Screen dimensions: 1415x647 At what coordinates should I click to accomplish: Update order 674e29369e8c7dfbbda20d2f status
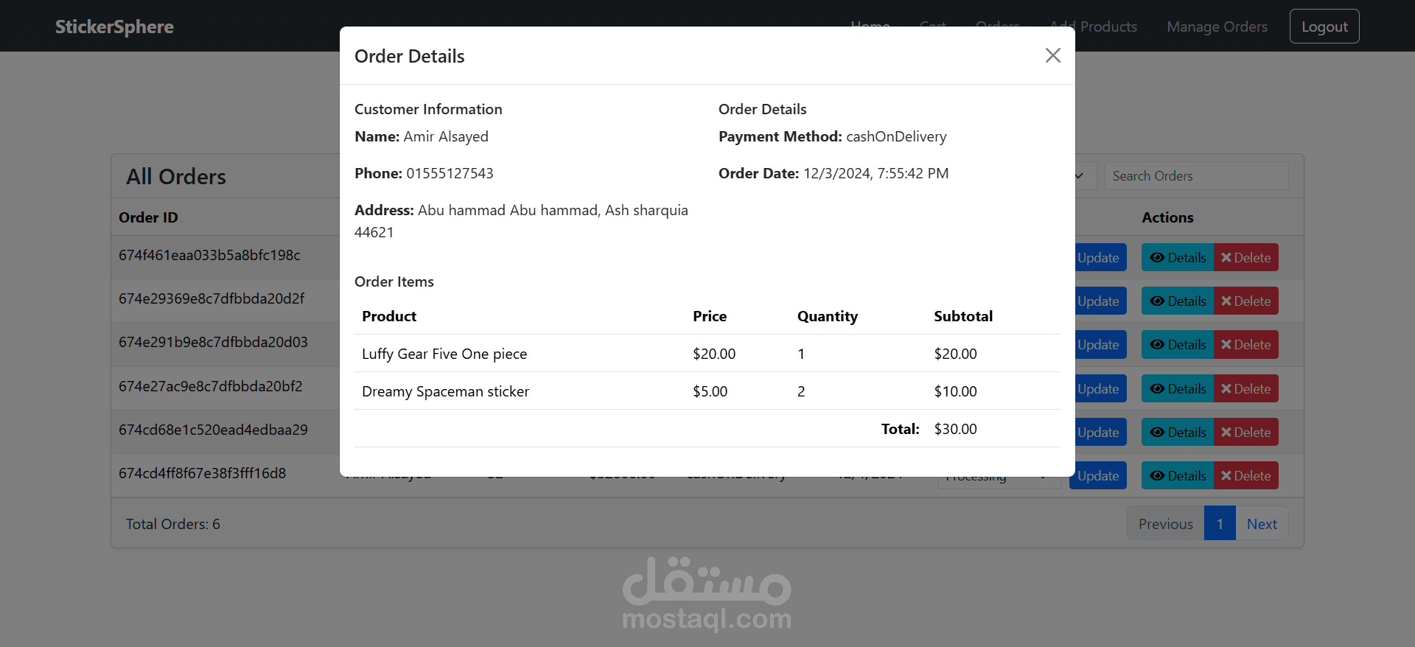coord(1098,301)
